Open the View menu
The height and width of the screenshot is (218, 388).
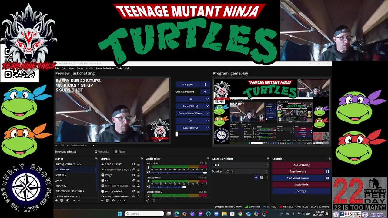(71, 68)
